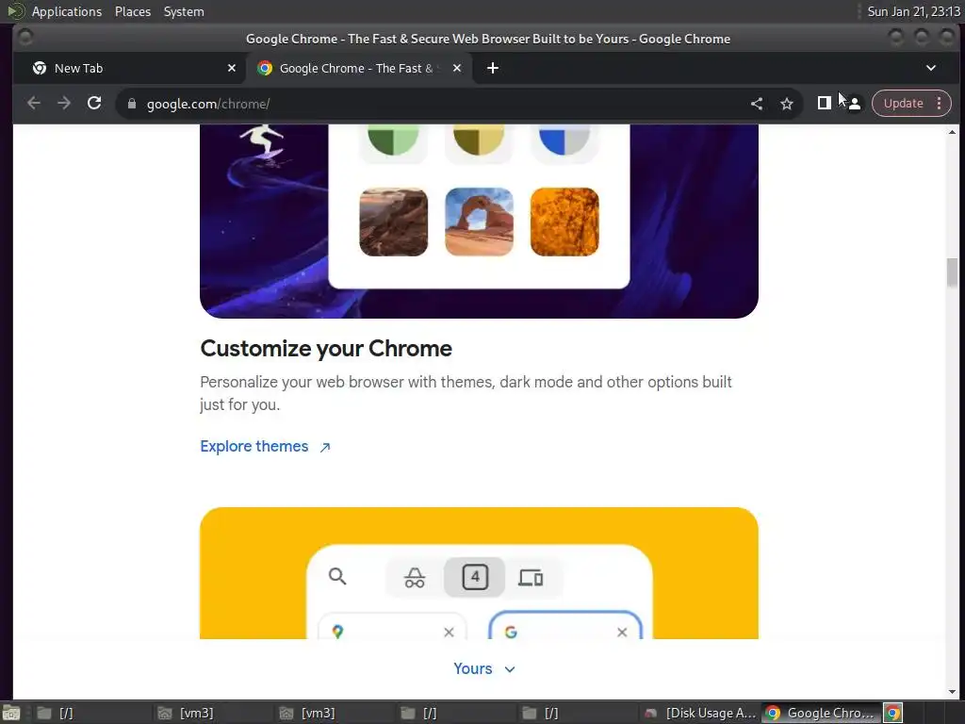
Task: Select the canyon landscape theme thumbnail
Action: coord(393,222)
